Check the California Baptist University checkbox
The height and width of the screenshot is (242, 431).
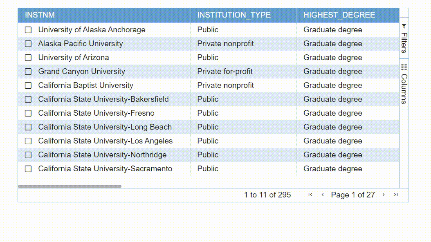[x=28, y=85]
